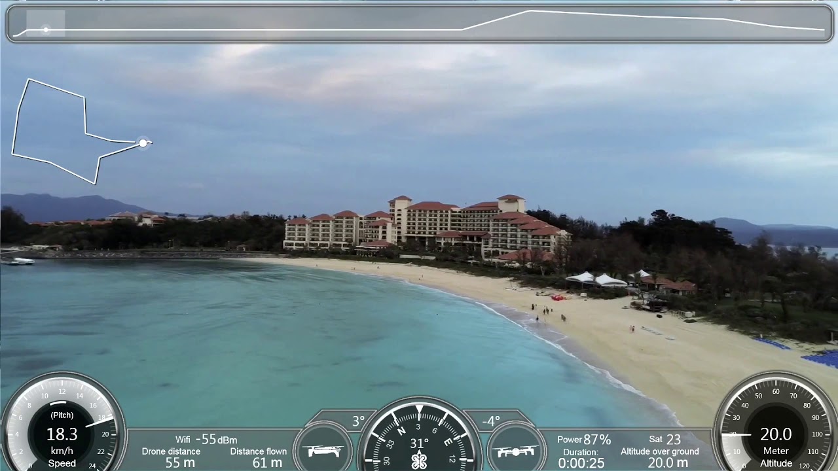Screen dimensions: 838x471
Task: Click the -4° pitch angle label
Action: point(490,421)
